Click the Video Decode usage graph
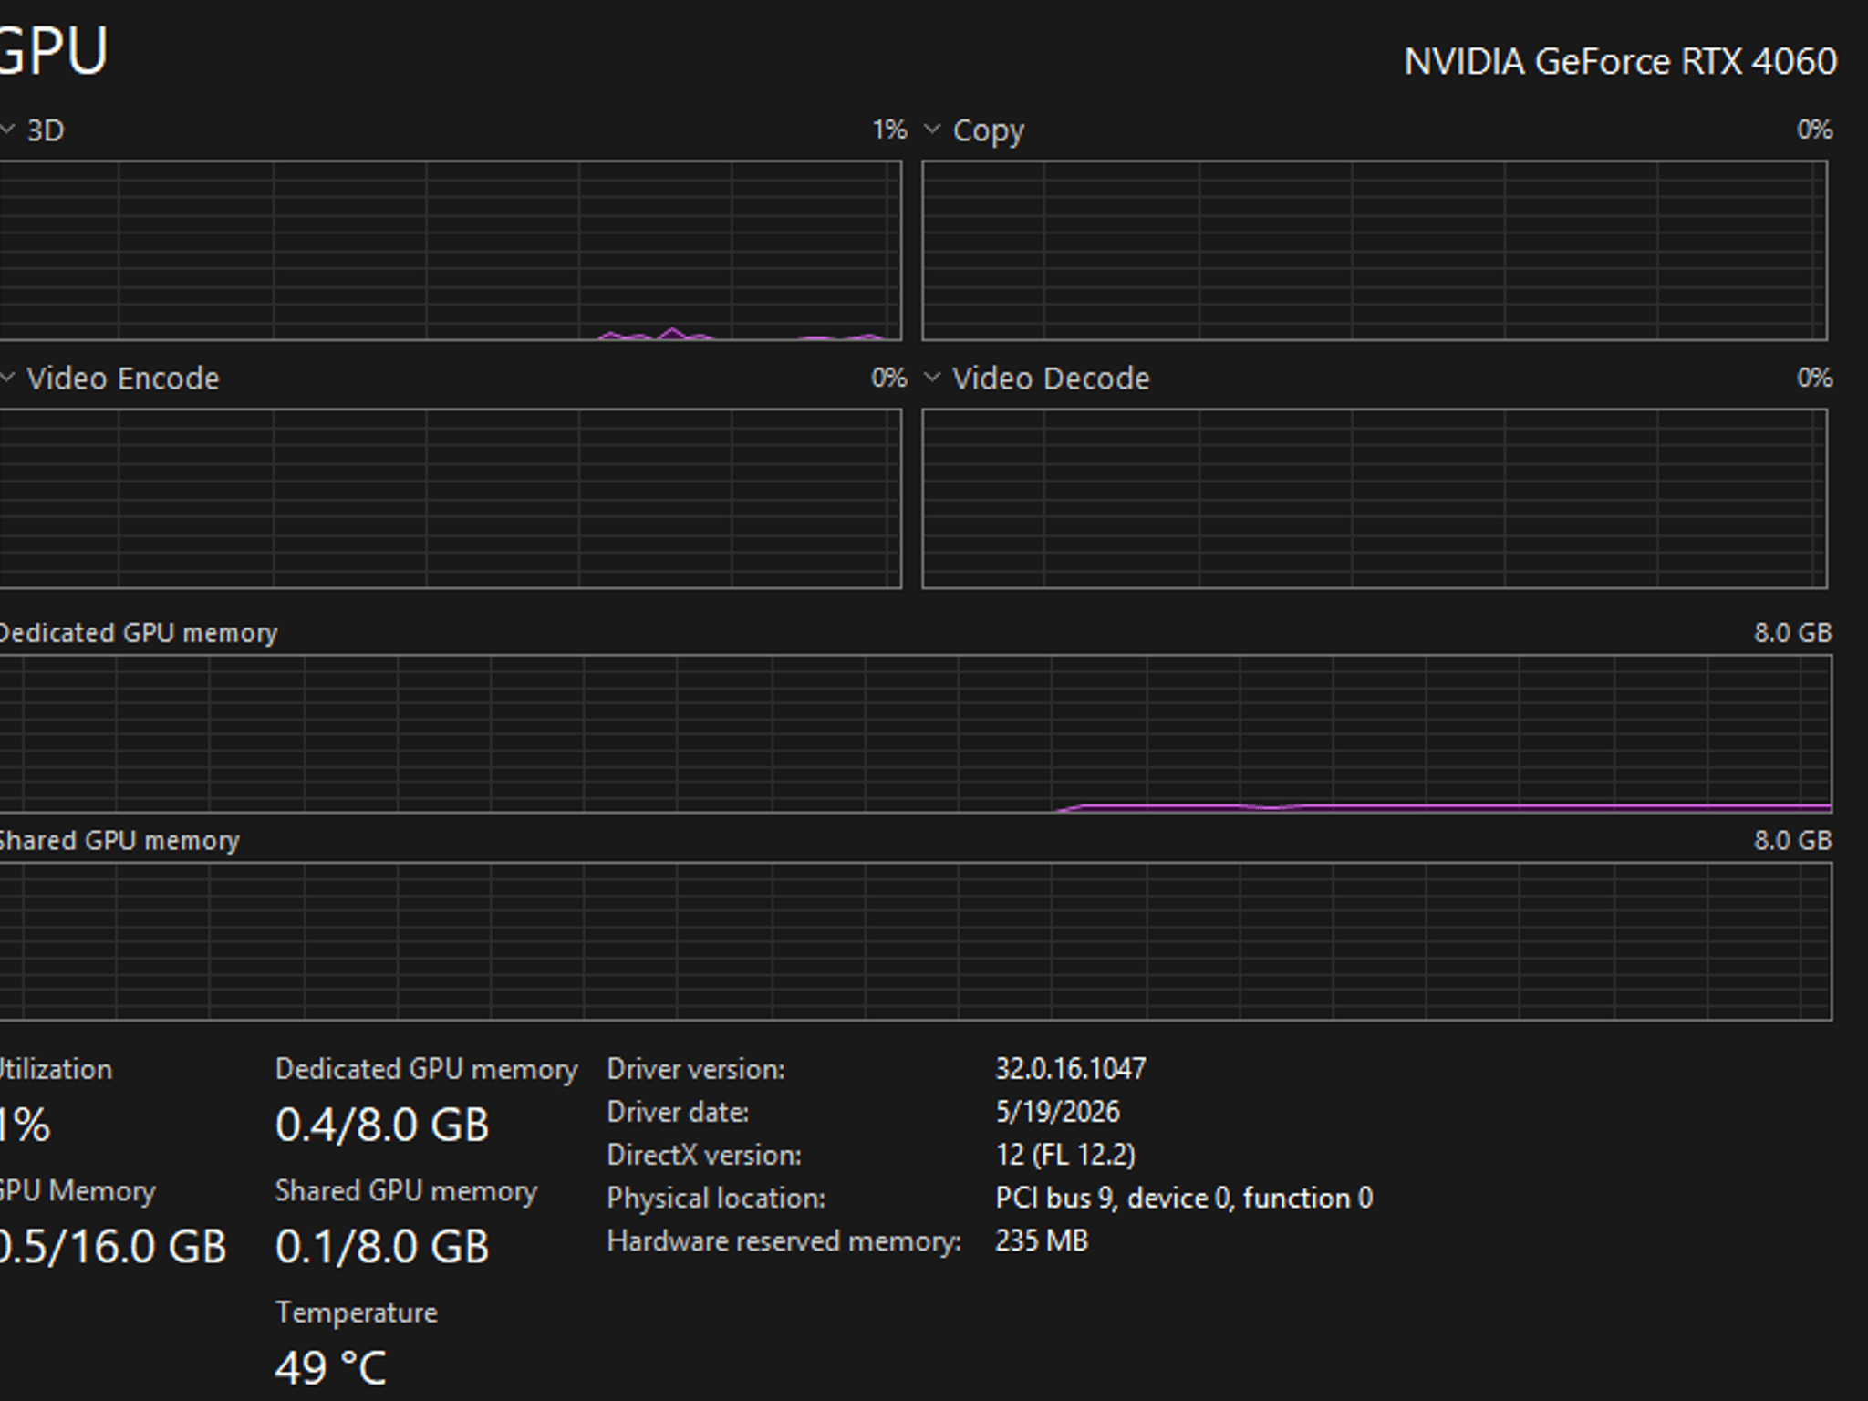The width and height of the screenshot is (1868, 1401). (x=1375, y=499)
